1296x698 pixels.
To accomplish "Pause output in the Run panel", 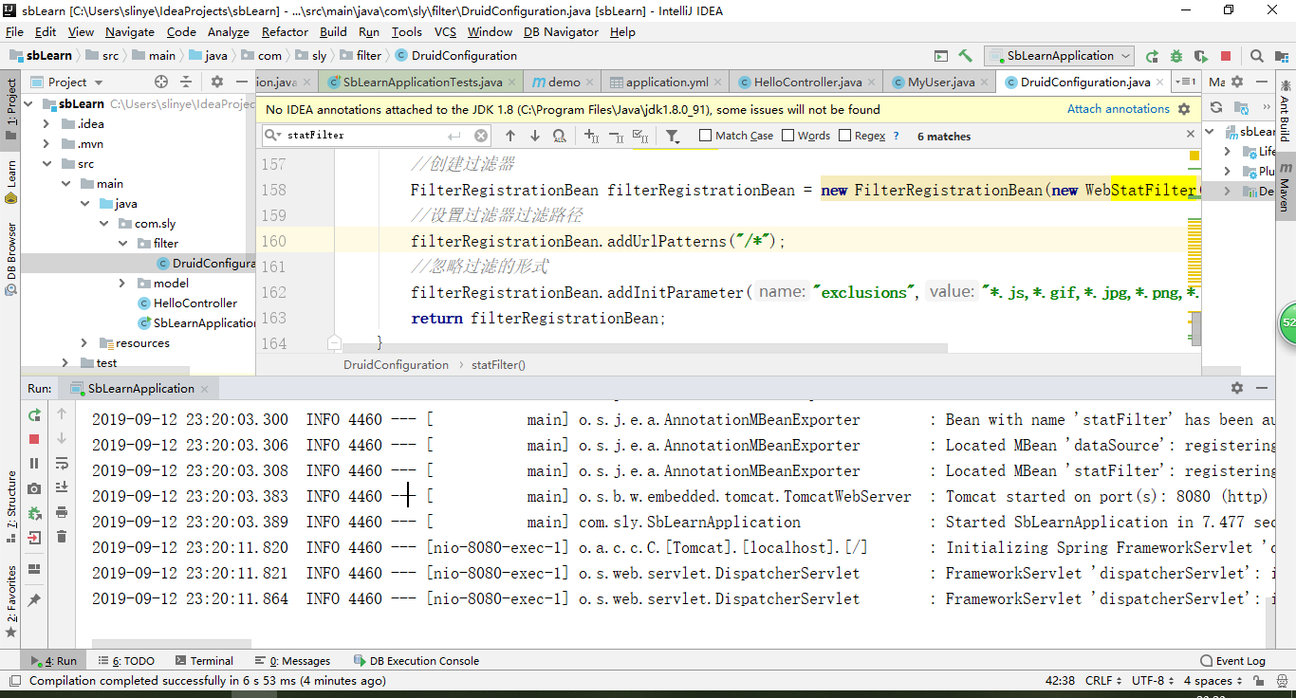I will [x=34, y=464].
